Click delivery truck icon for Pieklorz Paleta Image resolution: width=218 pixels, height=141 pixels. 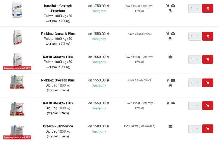(171, 39)
